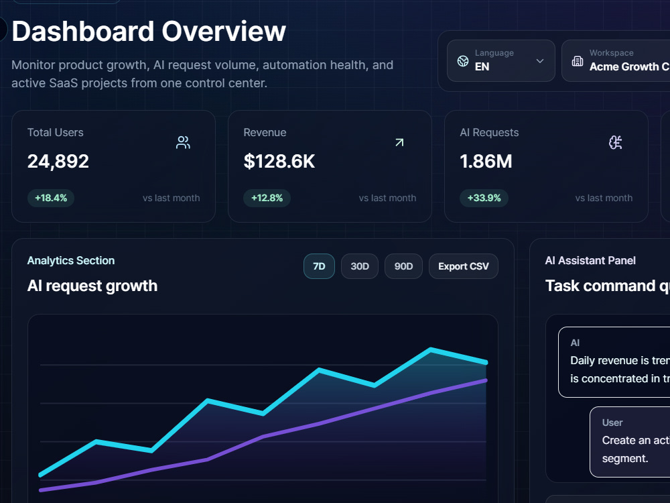
Task: Click the AI Requests card label
Action: 489,133
